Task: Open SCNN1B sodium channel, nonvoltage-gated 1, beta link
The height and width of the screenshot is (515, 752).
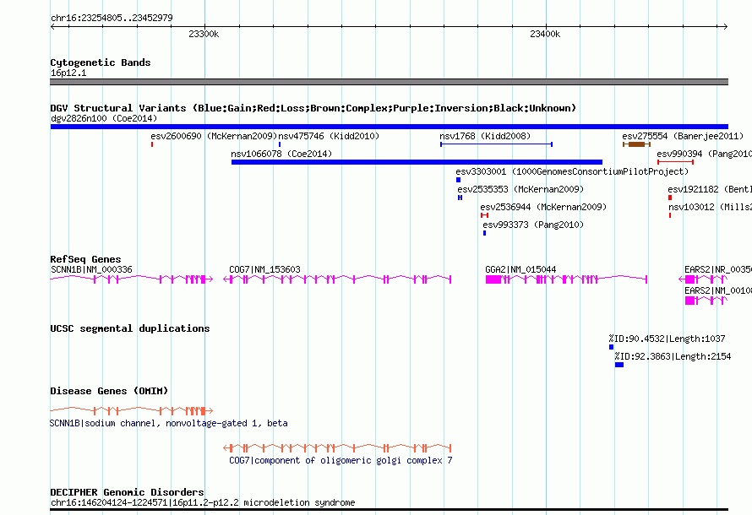Action: tap(169, 424)
